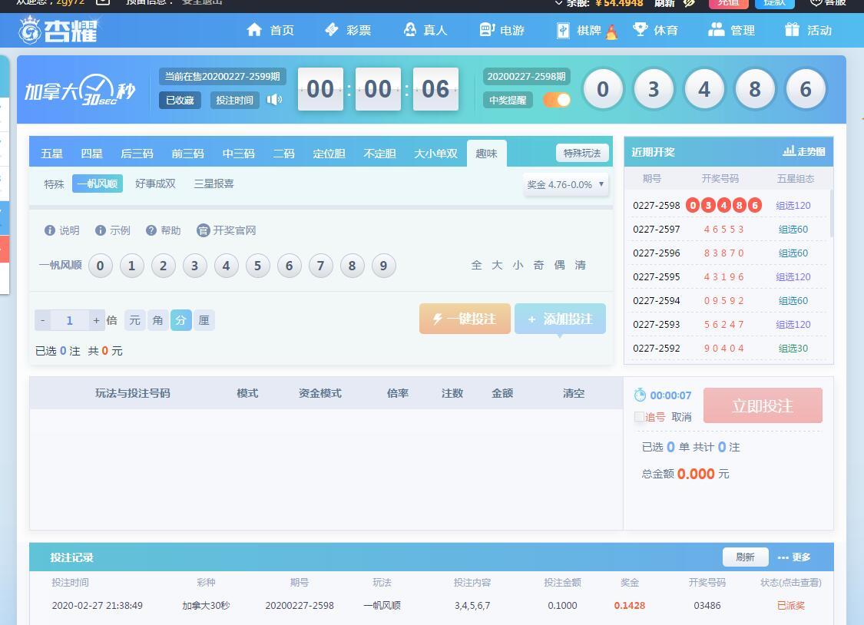
Task: Open 走势图 trend chart icon
Action: (789, 151)
